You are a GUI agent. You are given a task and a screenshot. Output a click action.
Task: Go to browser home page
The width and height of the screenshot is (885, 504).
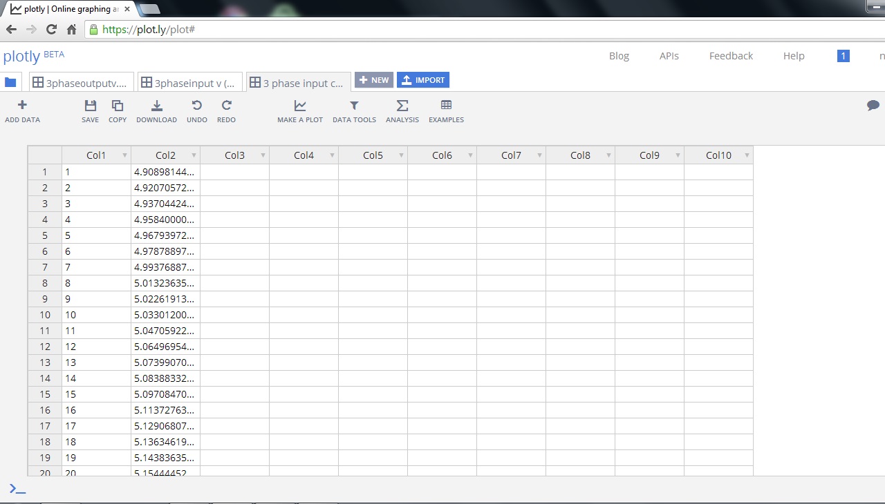tap(71, 30)
